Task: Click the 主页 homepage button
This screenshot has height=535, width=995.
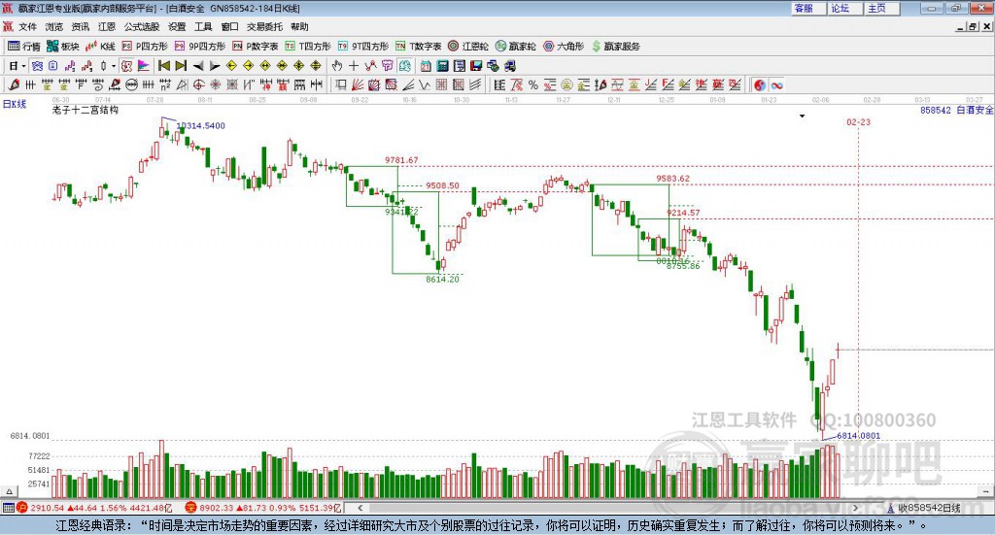Action: click(x=882, y=8)
